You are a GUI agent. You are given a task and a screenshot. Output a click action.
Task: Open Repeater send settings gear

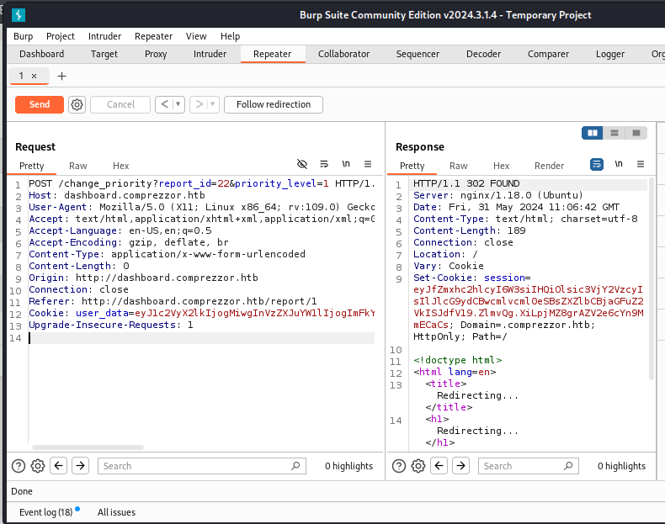77,104
